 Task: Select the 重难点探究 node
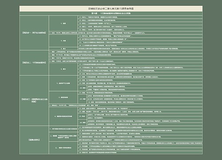click(34, 140)
